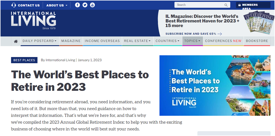
Task: Click the Best Places category tag
Action: click(24, 60)
